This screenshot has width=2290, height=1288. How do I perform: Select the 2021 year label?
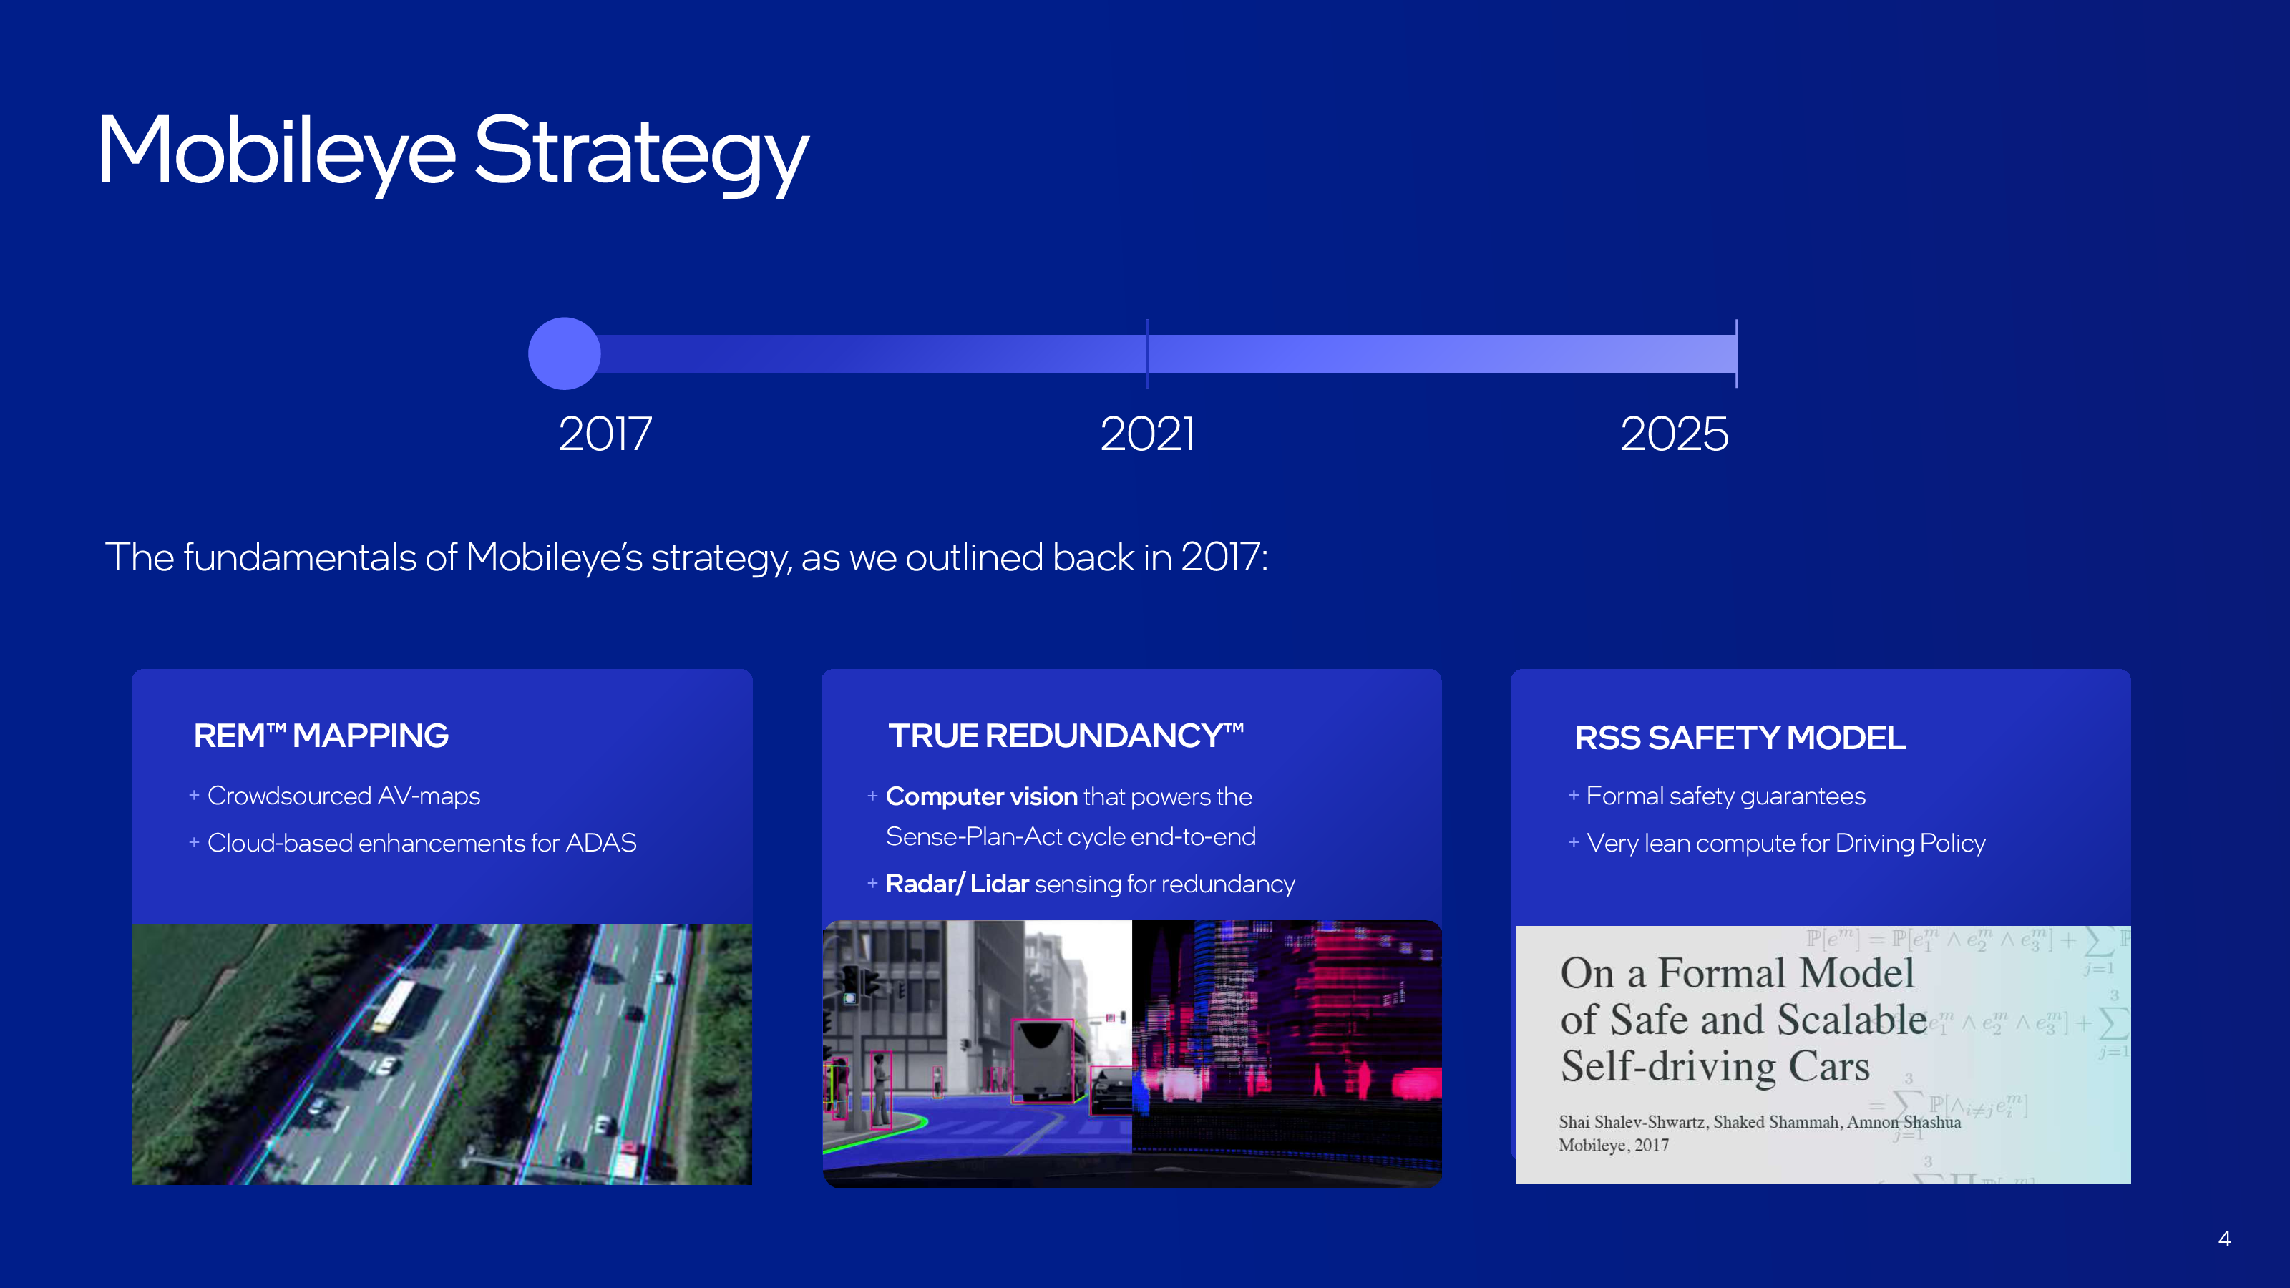(x=1148, y=434)
